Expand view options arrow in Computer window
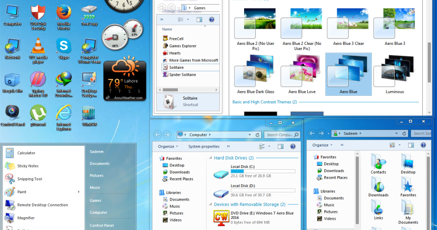The width and height of the screenshot is (437, 230). point(269,146)
